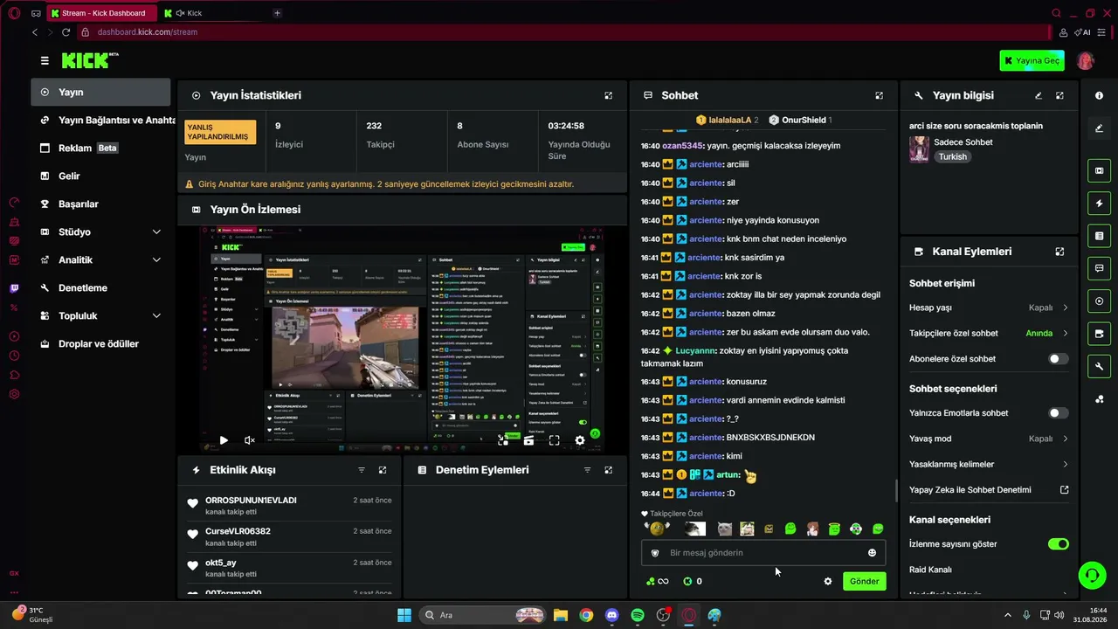Image resolution: width=1118 pixels, height=629 pixels.
Task: Expand the Kanal Eylemleri panel to fullscreen
Action: click(x=1059, y=252)
